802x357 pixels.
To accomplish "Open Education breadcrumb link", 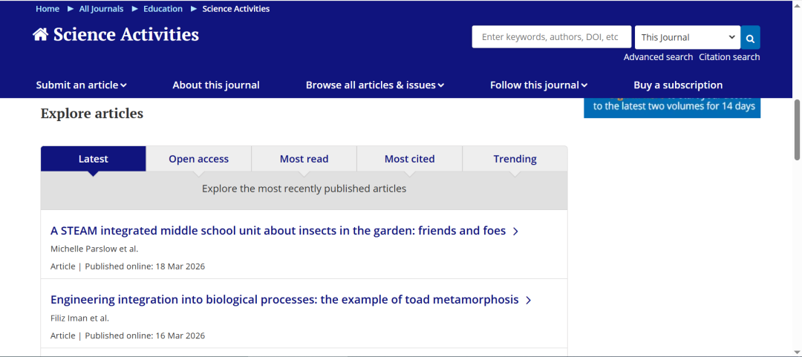I will coord(163,9).
